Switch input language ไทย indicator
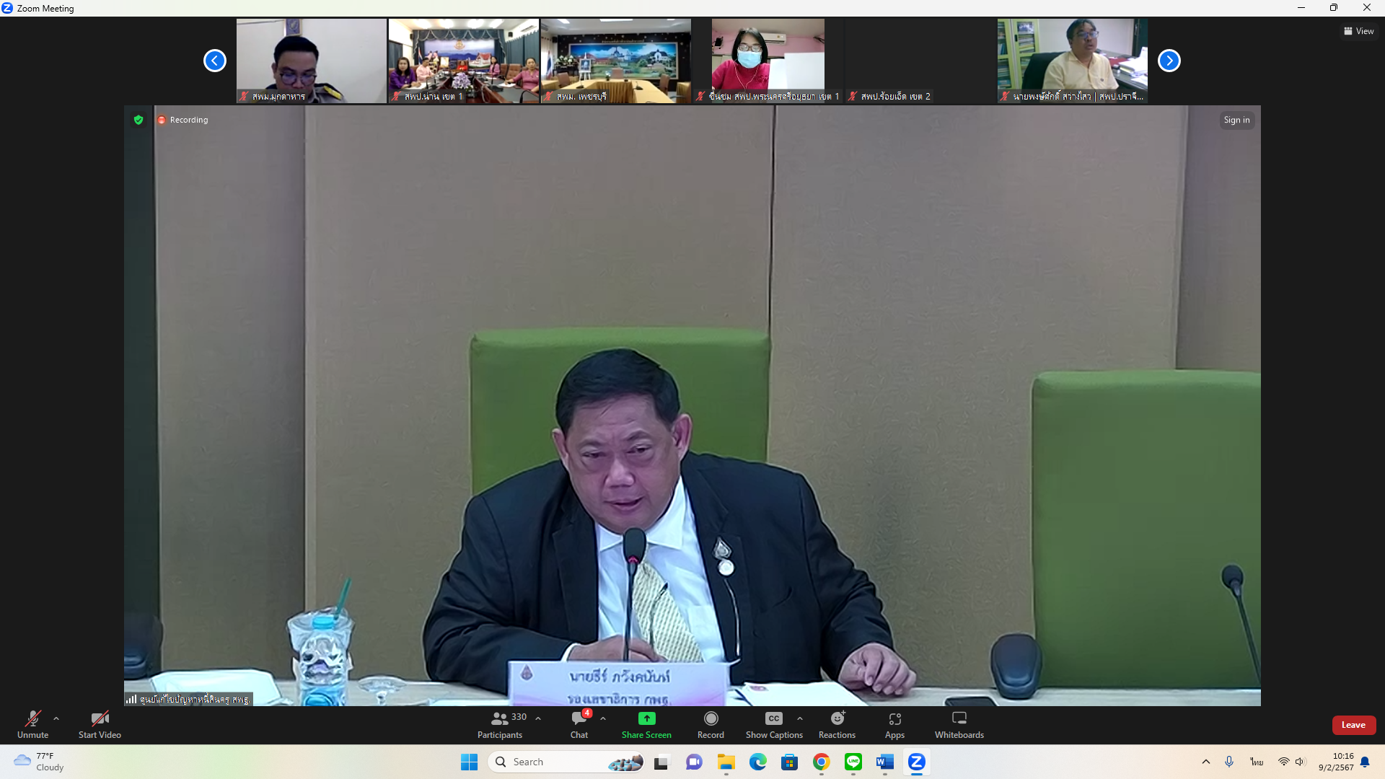 click(x=1257, y=762)
